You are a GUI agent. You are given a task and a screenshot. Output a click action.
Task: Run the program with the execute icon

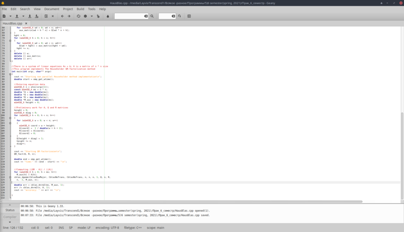(x=98, y=16)
